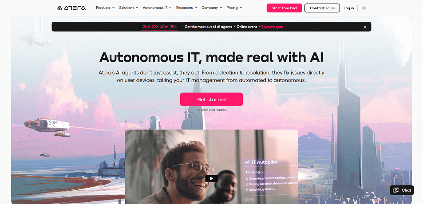Click the countdown timer box
Image resolution: width=423 pixels, height=204 pixels.
(159, 27)
